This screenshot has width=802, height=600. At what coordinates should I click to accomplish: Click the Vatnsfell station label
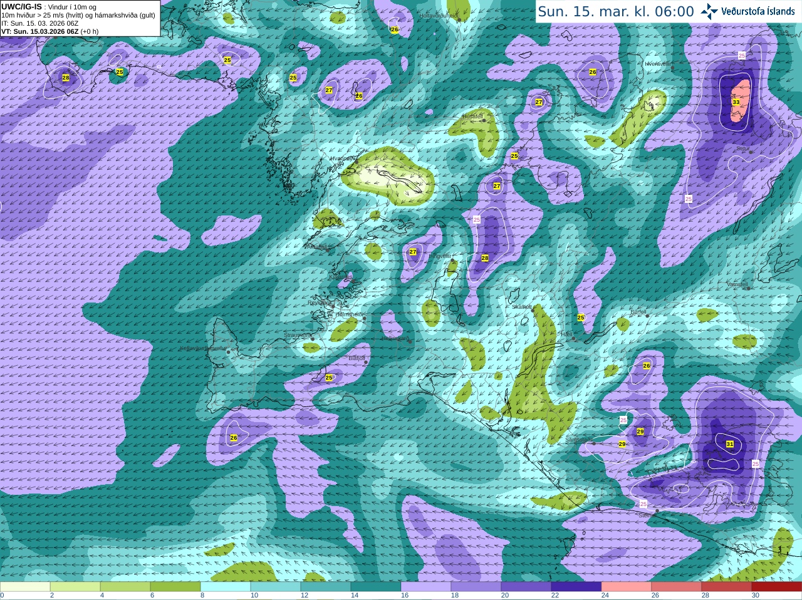(x=737, y=284)
